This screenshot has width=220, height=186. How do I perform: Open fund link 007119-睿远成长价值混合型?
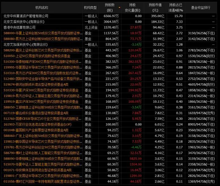36,113
